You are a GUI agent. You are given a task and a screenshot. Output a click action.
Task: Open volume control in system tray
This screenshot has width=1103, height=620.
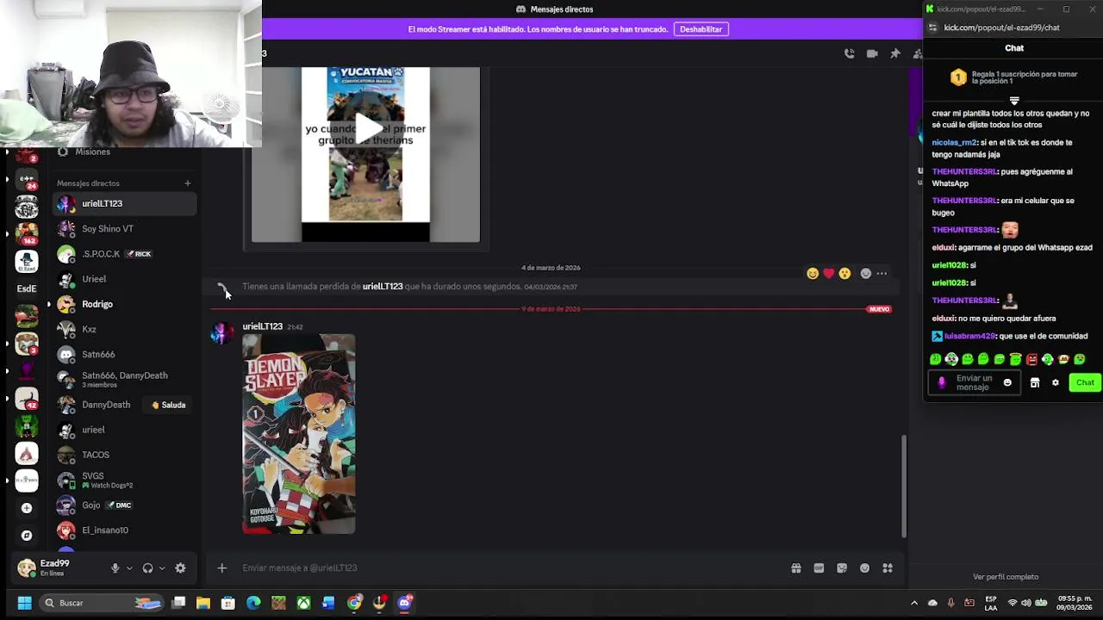click(x=1026, y=603)
